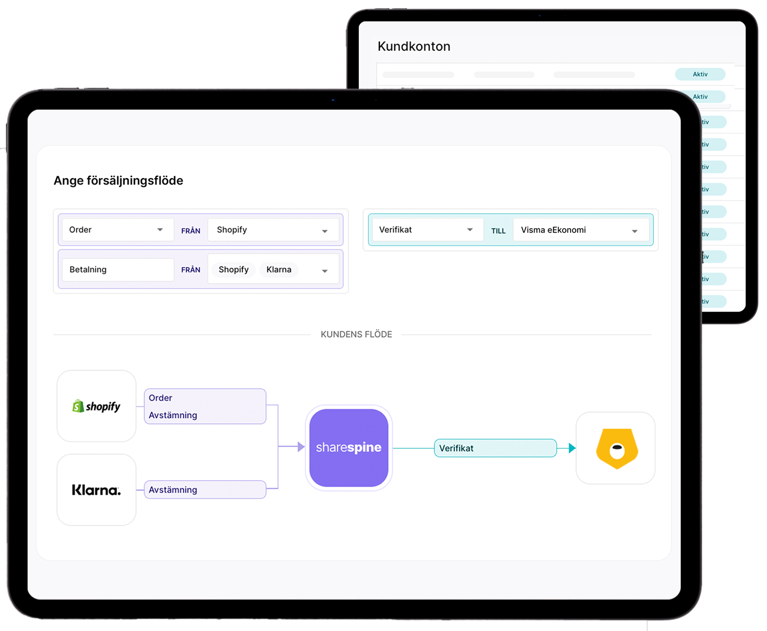
Task: Click the first Aktiv status badge
Action: pyautogui.click(x=700, y=74)
